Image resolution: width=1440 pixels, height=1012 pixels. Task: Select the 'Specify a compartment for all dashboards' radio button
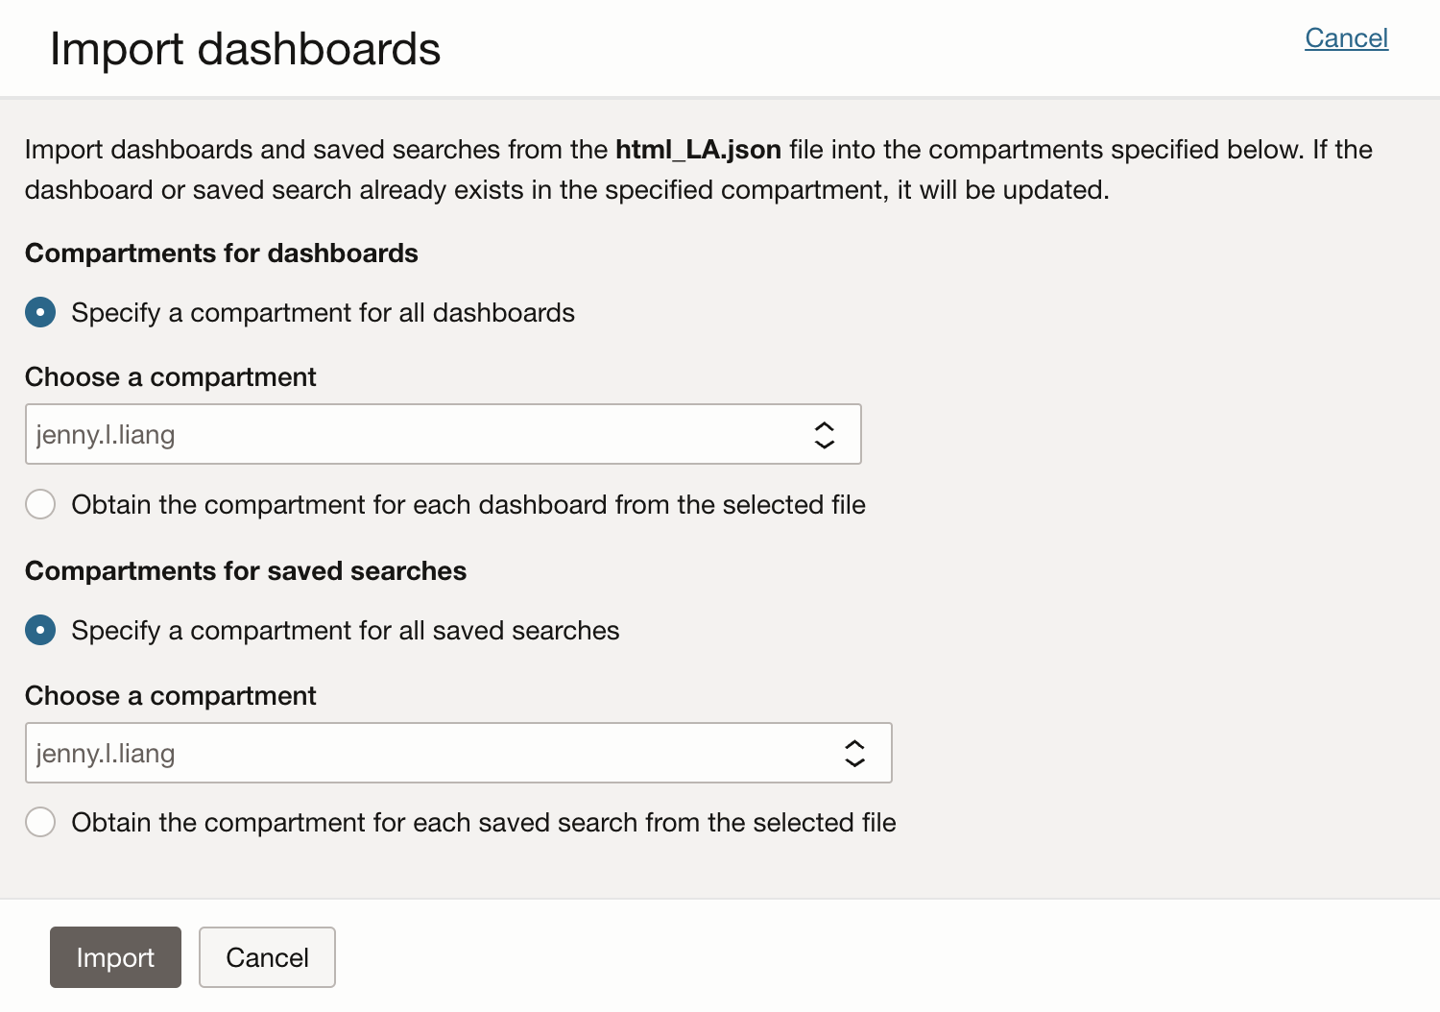coord(40,312)
